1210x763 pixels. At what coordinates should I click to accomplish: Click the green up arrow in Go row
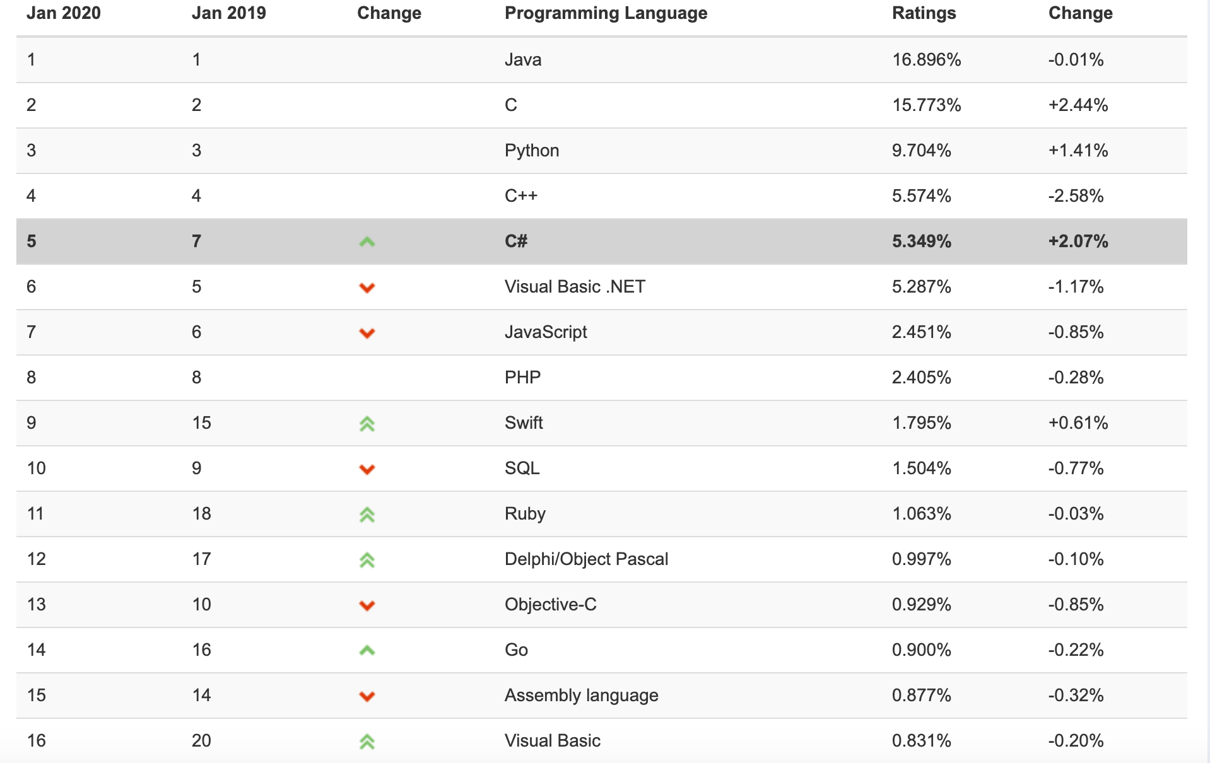367,650
